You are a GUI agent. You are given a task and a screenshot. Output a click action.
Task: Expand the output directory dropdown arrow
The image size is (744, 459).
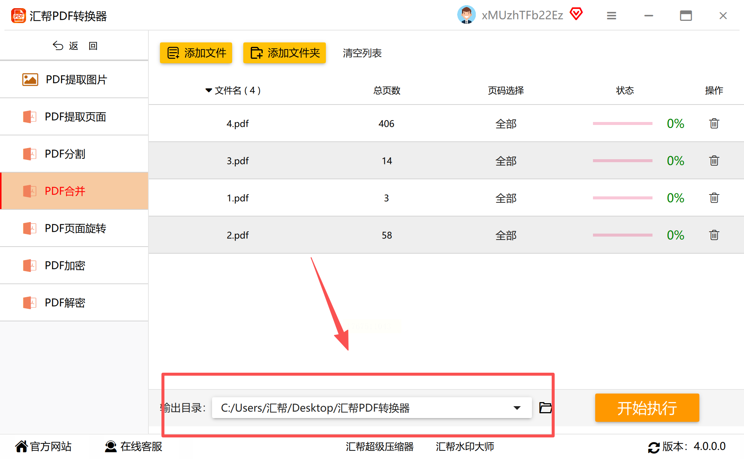pos(517,408)
